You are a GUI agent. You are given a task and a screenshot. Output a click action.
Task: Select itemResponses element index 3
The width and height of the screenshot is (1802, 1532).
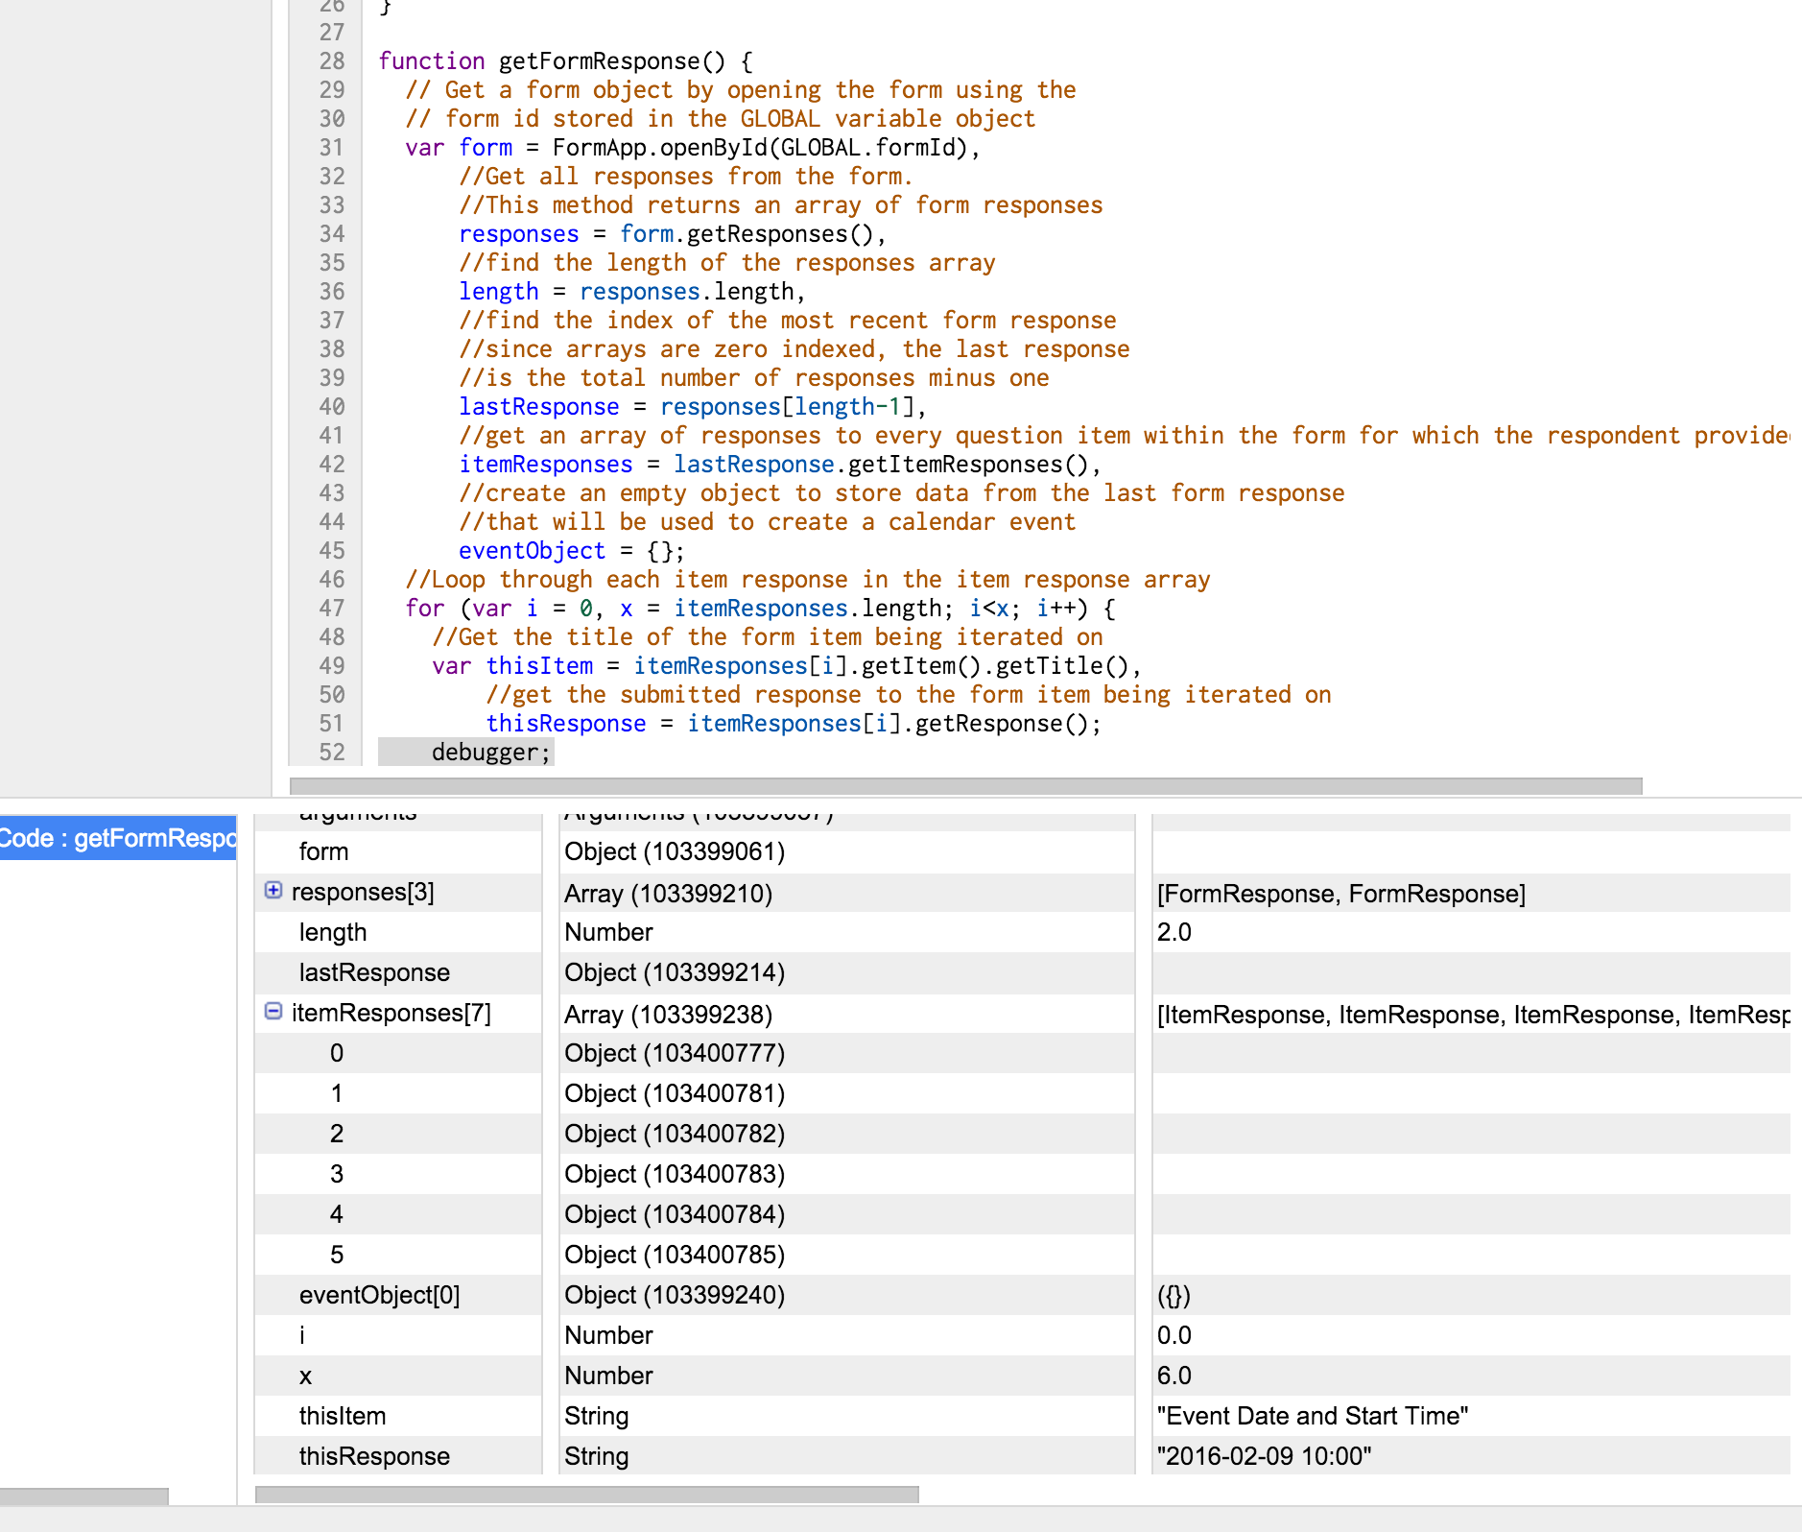337,1174
